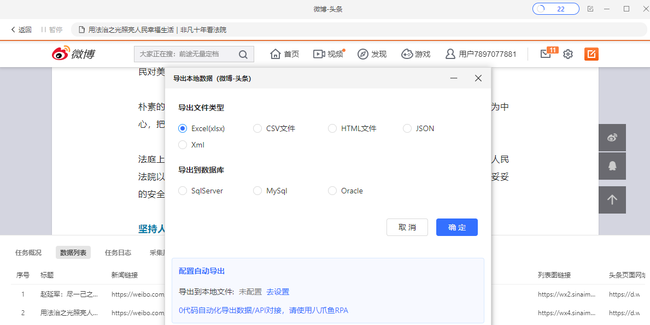Click the orange compose post icon
This screenshot has width=650, height=325.
click(x=591, y=54)
